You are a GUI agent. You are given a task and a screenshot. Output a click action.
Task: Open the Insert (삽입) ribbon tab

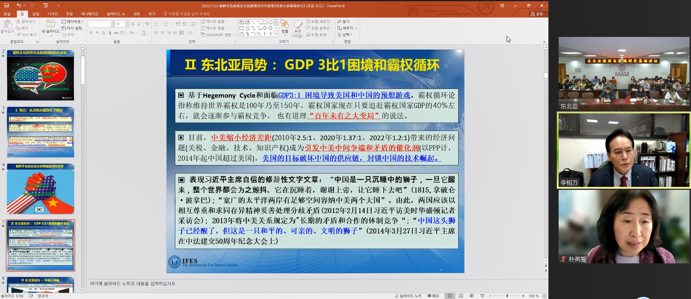click(x=36, y=14)
